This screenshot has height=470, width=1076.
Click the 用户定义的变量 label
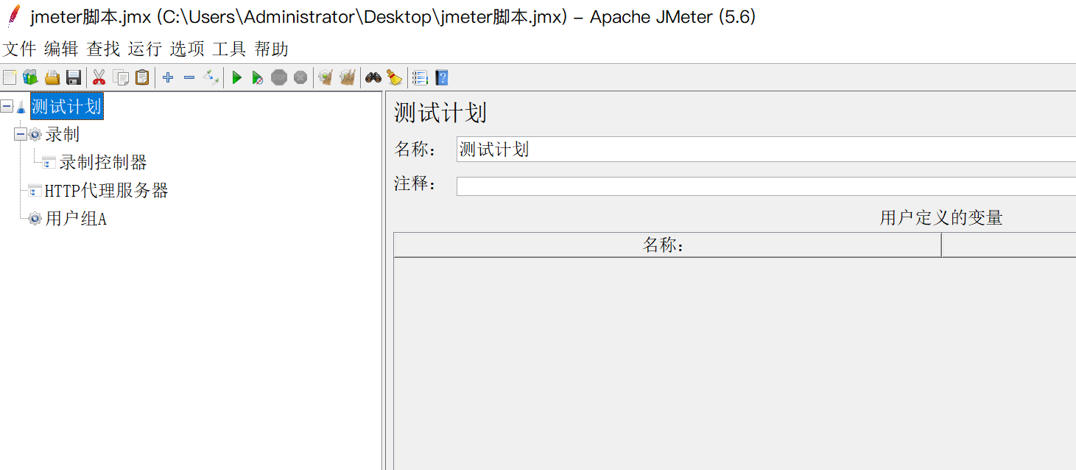point(941,217)
